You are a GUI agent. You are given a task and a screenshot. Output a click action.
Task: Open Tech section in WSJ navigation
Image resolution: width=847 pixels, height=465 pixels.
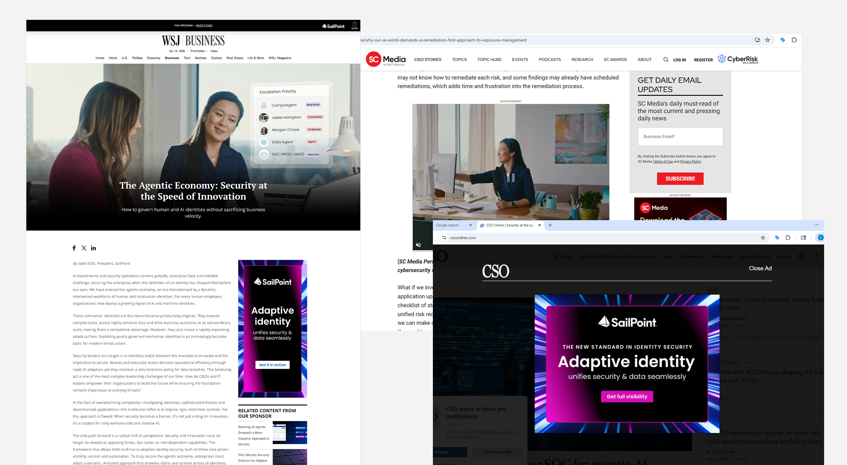187,58
